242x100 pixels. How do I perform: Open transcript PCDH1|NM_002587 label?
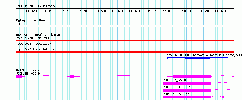click(x=175, y=80)
